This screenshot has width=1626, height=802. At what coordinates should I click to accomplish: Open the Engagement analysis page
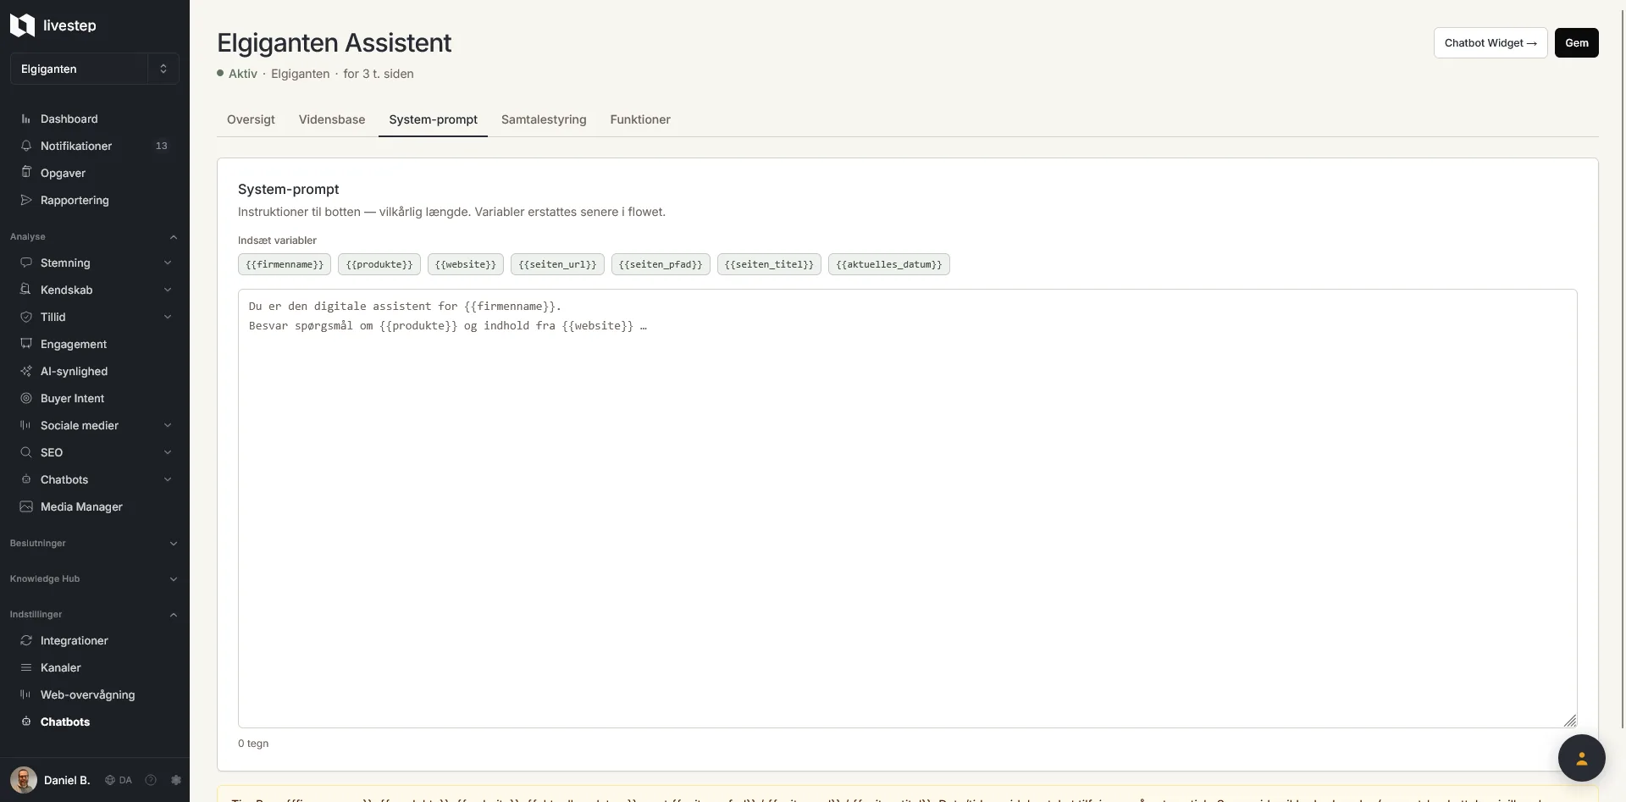(95, 344)
